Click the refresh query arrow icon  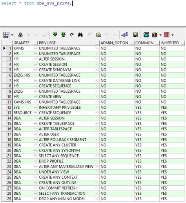(72, 35)
